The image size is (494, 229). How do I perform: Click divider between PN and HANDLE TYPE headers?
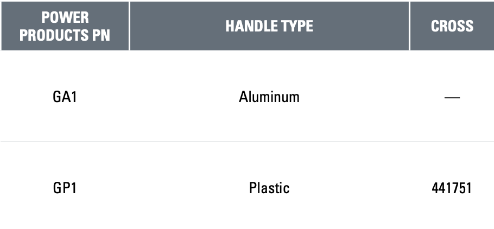[129, 26]
